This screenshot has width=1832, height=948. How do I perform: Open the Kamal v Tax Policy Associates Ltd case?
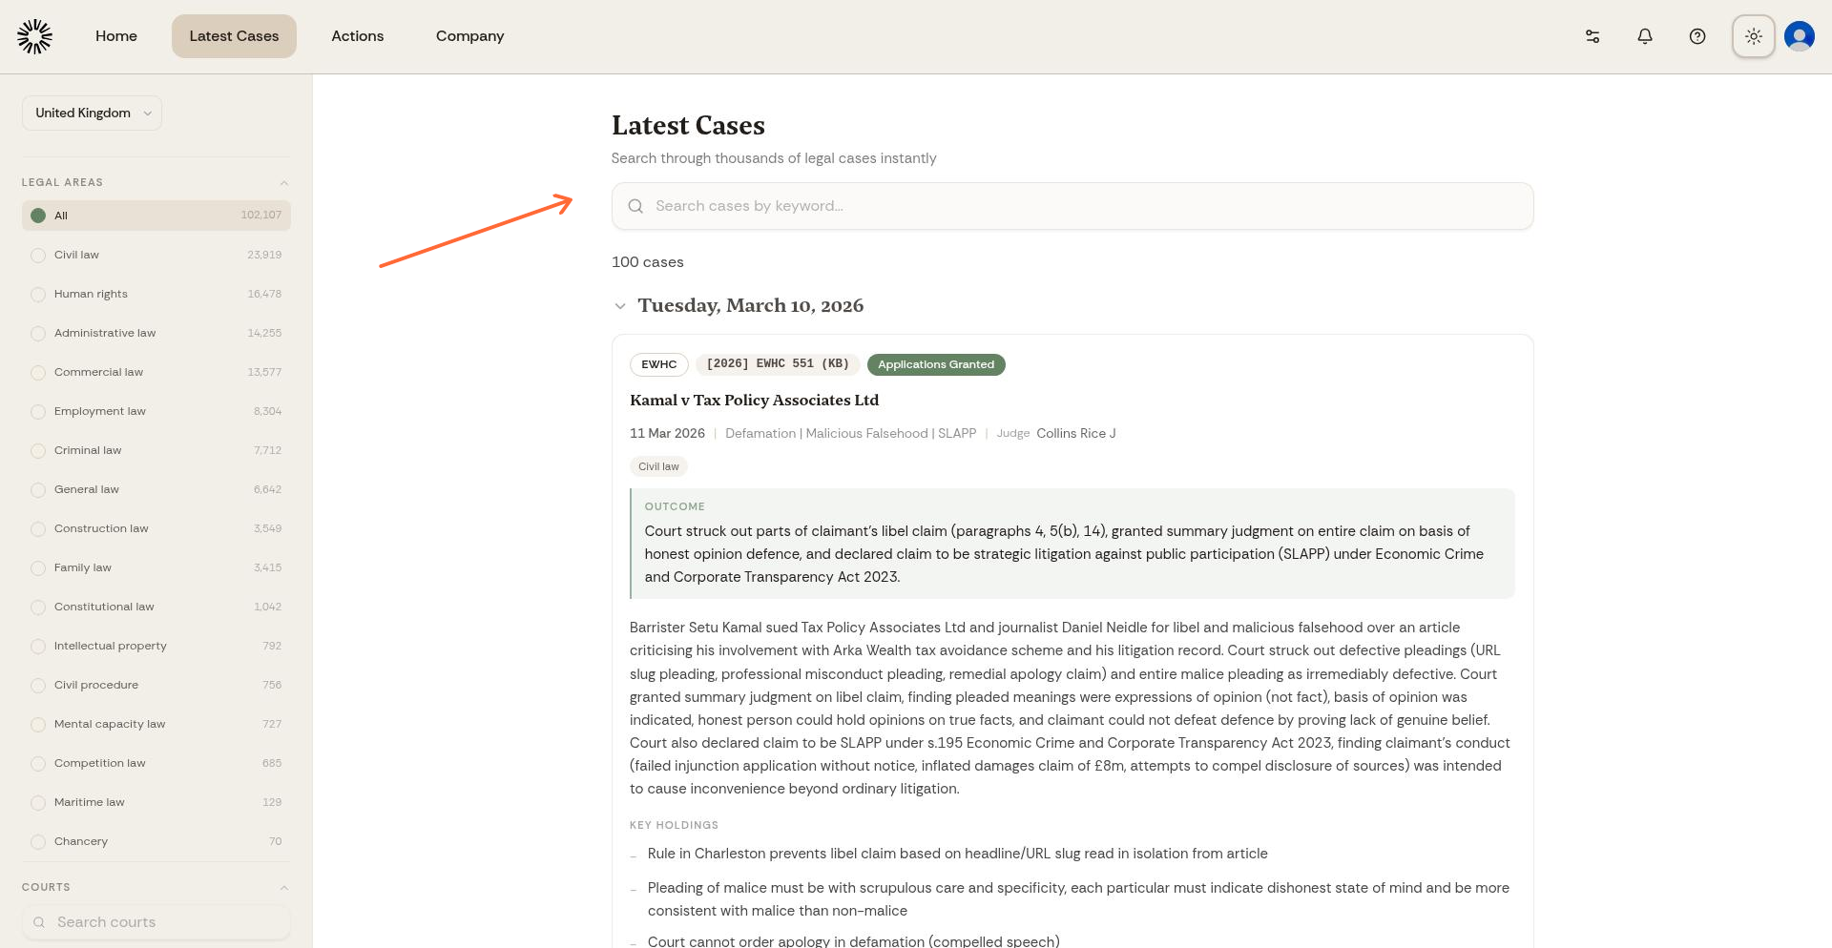tap(754, 400)
